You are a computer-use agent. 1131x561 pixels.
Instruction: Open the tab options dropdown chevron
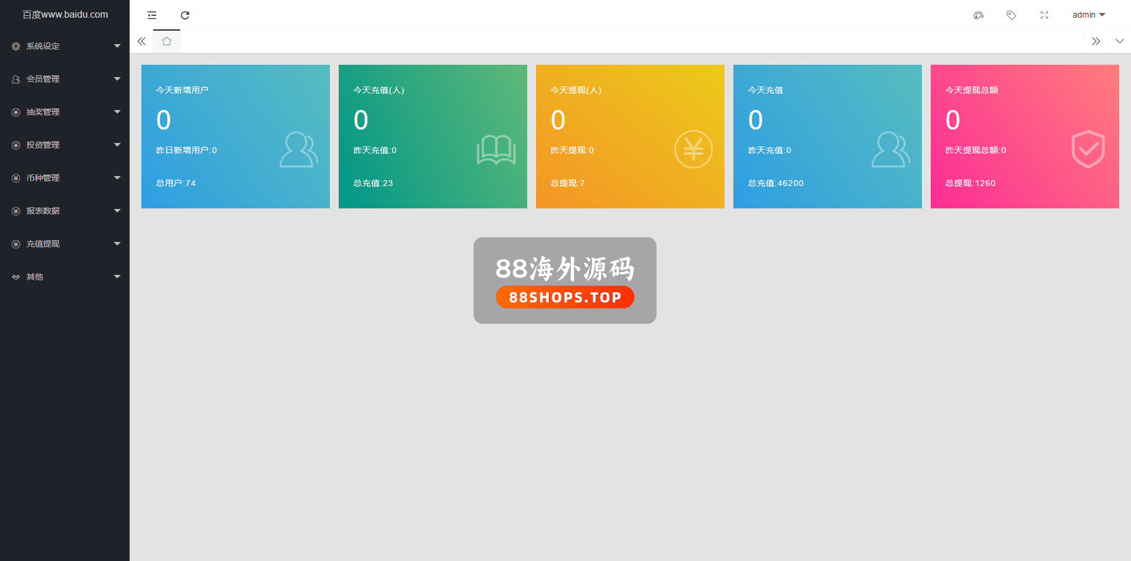pos(1119,41)
